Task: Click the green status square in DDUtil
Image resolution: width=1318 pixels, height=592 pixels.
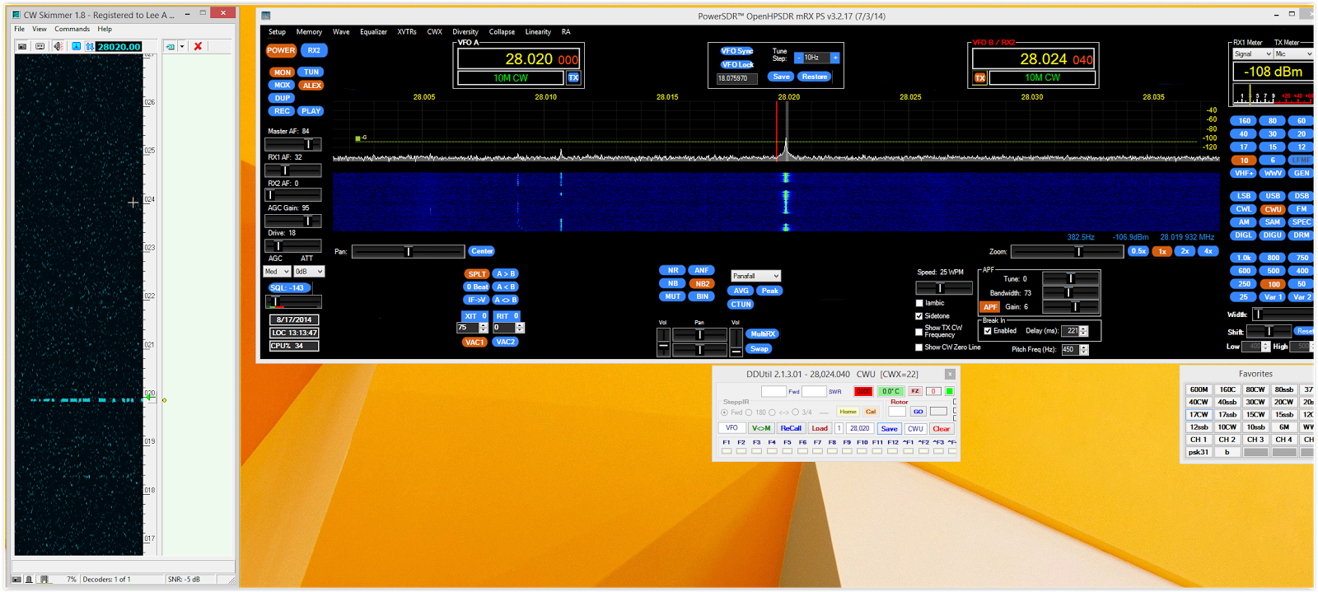Action: pyautogui.click(x=949, y=391)
